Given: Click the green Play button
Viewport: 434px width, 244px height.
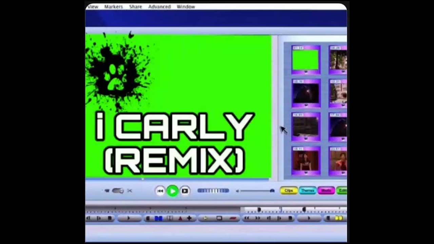Looking at the screenshot, I should tap(173, 191).
